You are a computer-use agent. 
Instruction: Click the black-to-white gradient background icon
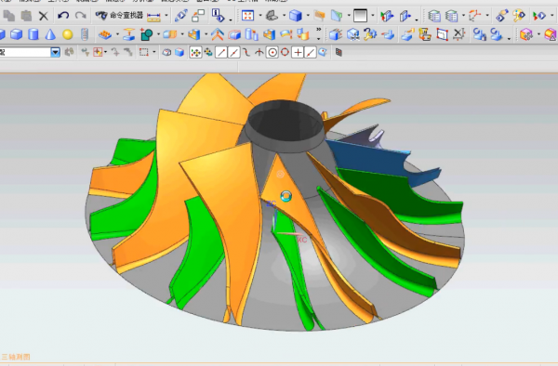(360, 16)
